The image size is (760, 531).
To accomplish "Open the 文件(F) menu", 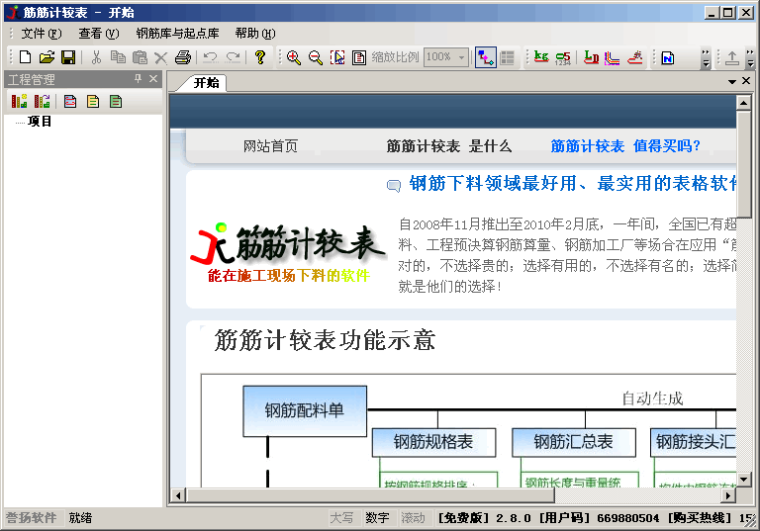I will [42, 34].
